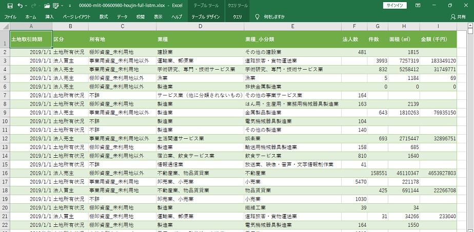Select column A header
474x232 pixels.
31,26
